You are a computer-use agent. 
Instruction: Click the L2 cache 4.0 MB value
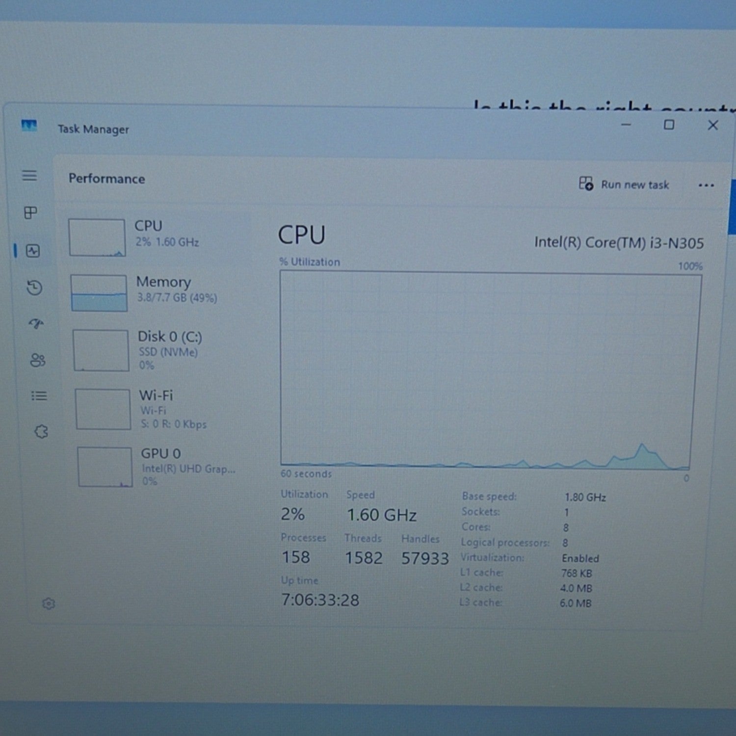click(576, 588)
